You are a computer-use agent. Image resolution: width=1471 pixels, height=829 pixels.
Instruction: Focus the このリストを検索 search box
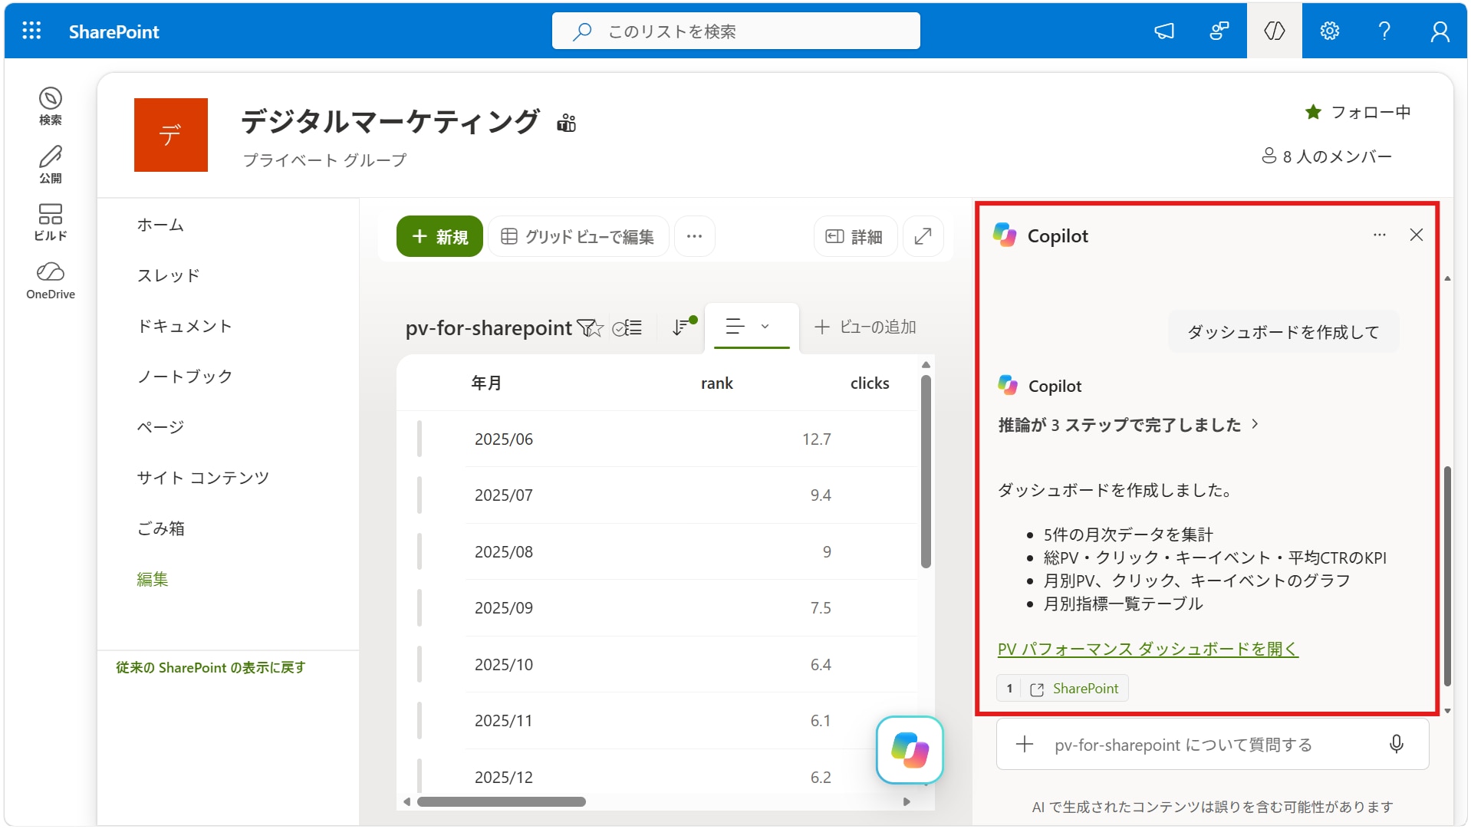click(736, 31)
